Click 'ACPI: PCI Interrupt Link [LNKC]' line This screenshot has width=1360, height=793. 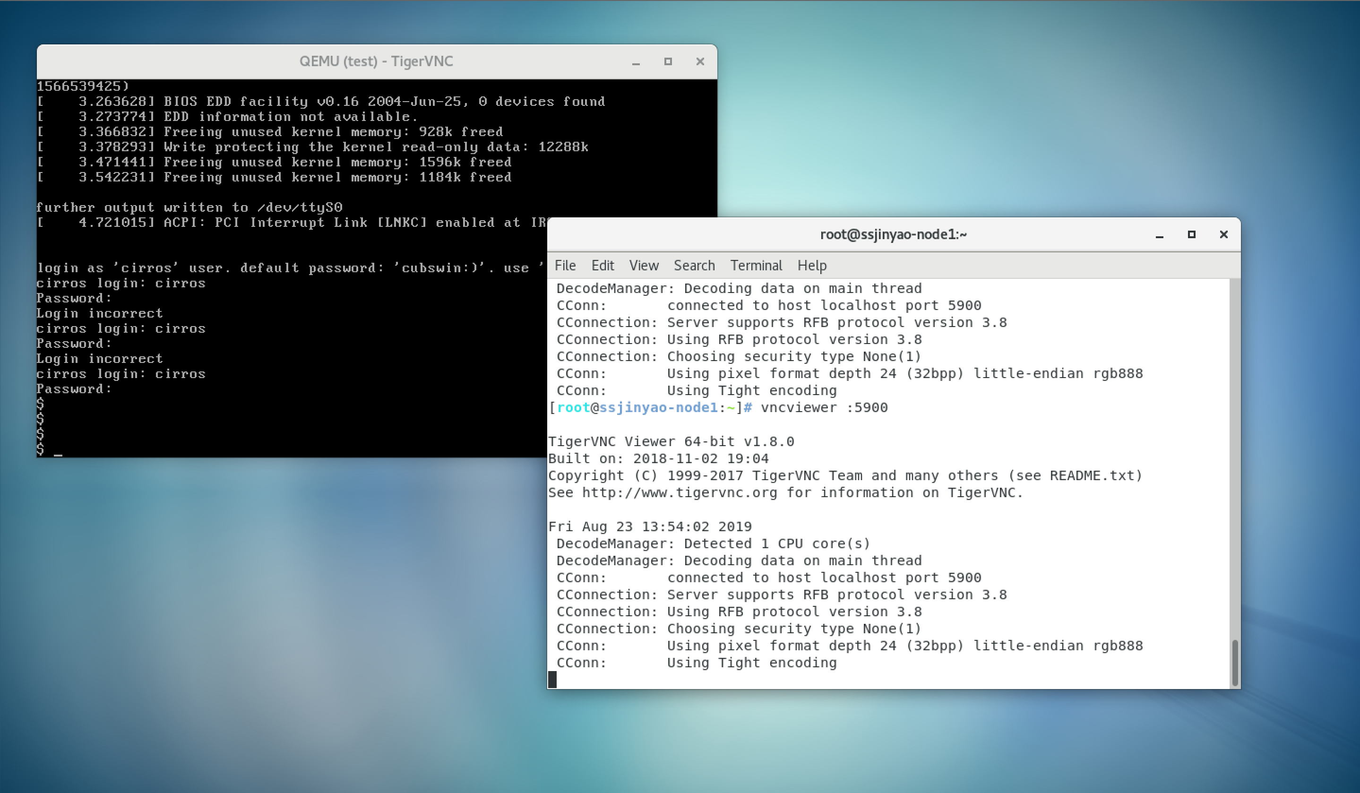tap(292, 223)
